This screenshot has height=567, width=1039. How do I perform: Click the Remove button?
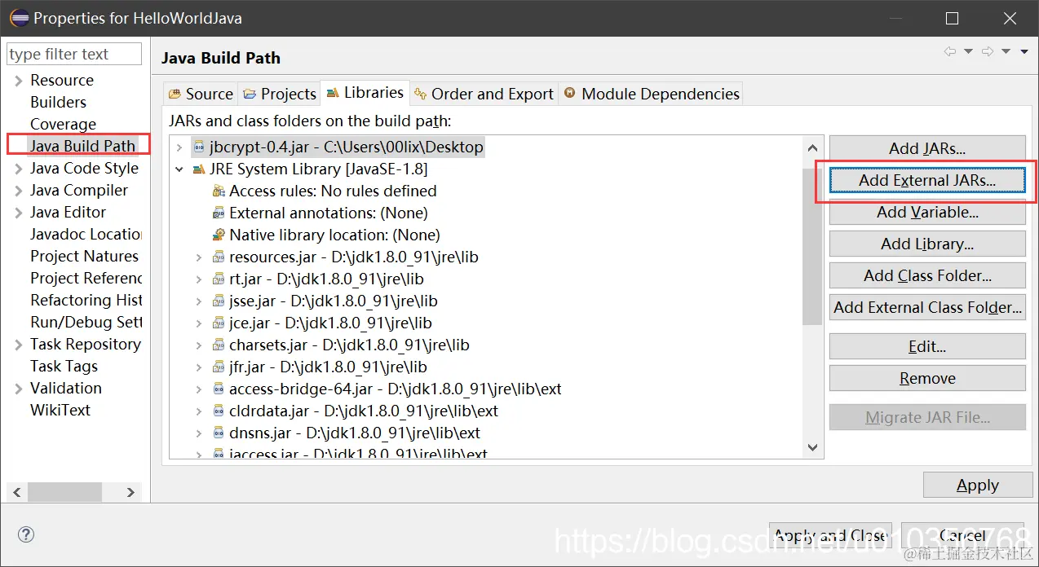click(x=927, y=379)
